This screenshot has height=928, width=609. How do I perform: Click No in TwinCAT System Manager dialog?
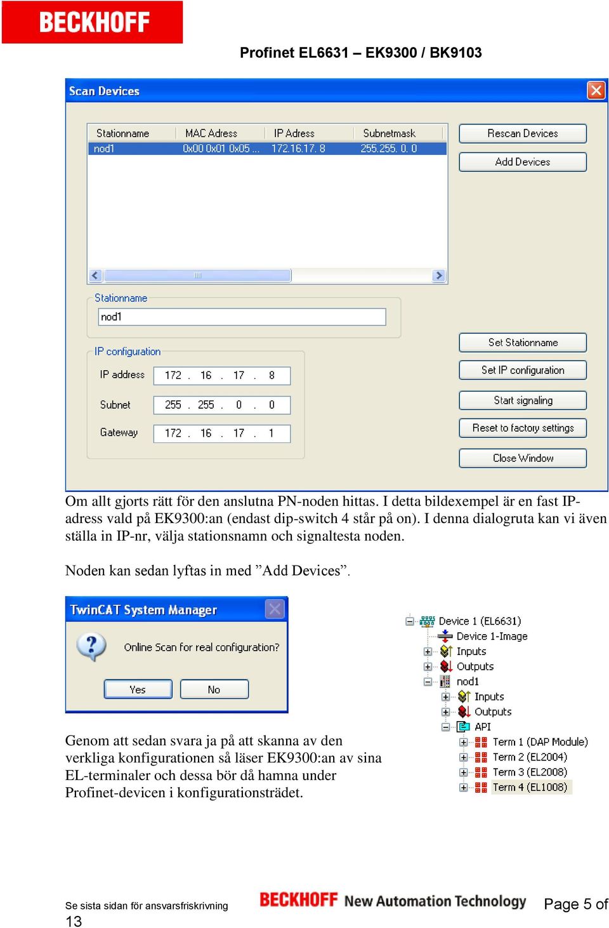(x=214, y=689)
